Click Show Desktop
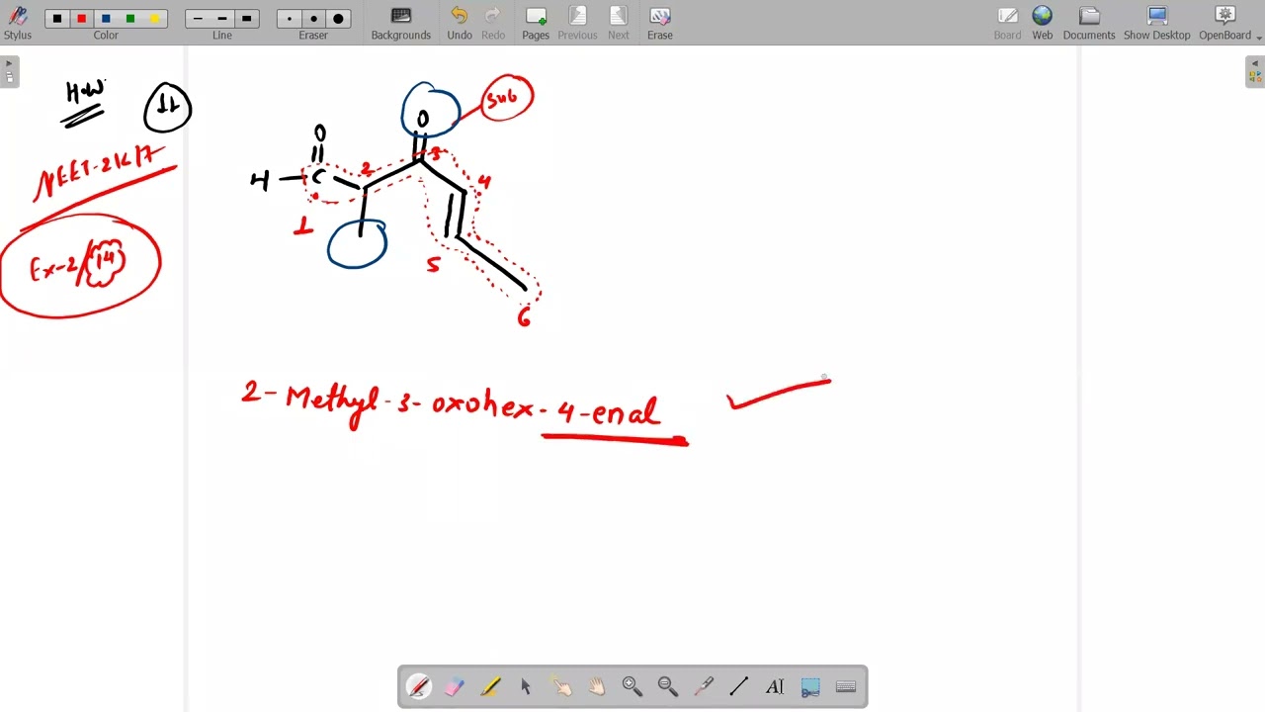Screen dimensions: 1265x712 click(1157, 23)
